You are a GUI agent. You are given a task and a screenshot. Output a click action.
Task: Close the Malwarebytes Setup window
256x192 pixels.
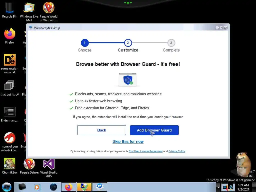[x=225, y=28]
